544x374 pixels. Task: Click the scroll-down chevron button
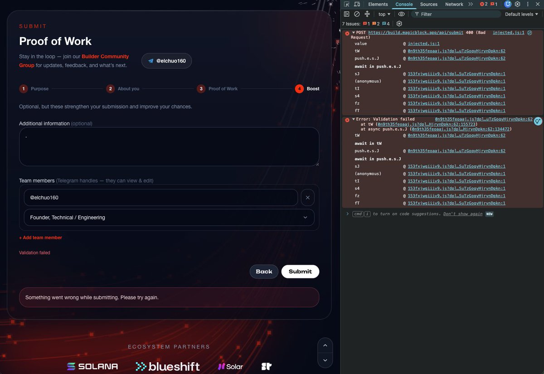tap(325, 361)
